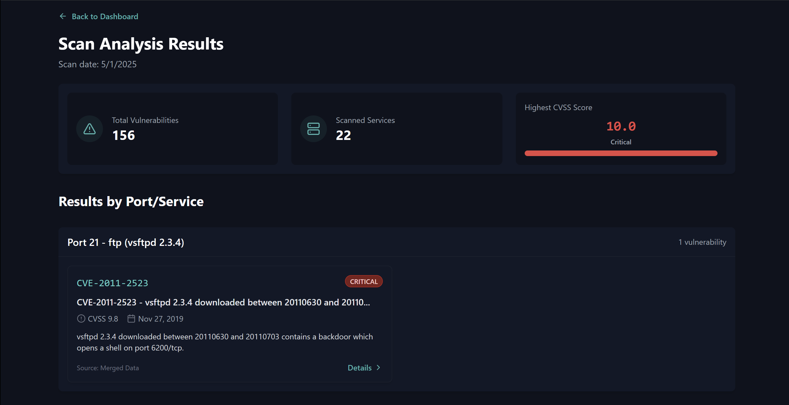Viewport: 789px width, 405px height.
Task: Click the calendar icon beside Nov 27, 2019
Action: [x=131, y=318]
